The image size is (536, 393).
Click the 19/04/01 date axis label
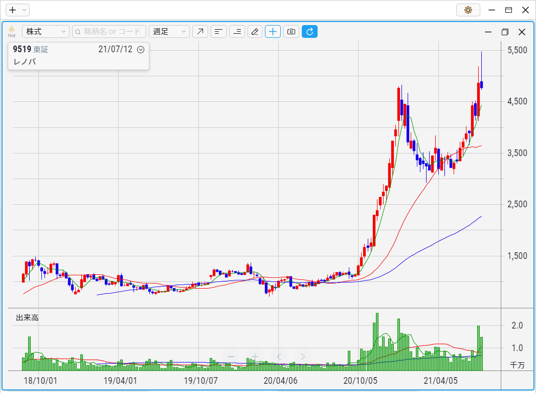coord(120,381)
